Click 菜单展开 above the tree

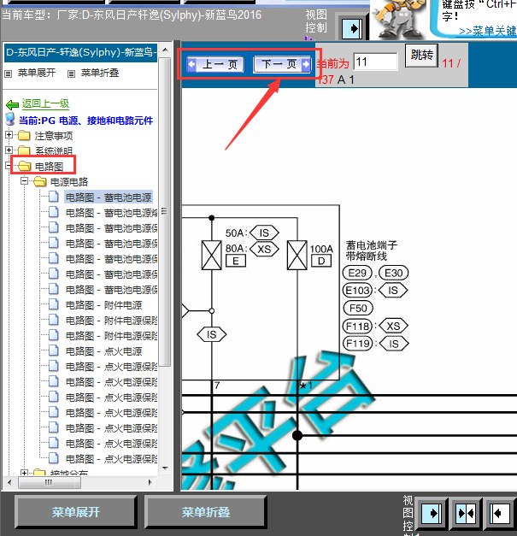tap(36, 73)
